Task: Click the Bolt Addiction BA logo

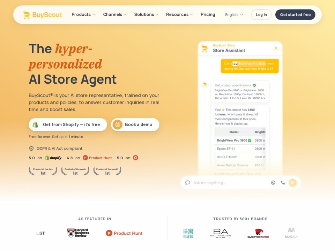Action: pos(221,233)
